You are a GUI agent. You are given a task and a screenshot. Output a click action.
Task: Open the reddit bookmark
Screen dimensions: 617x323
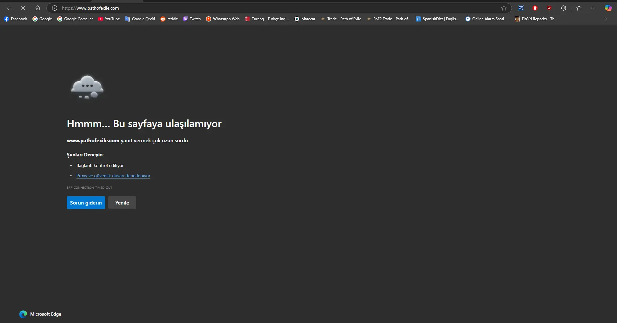169,19
